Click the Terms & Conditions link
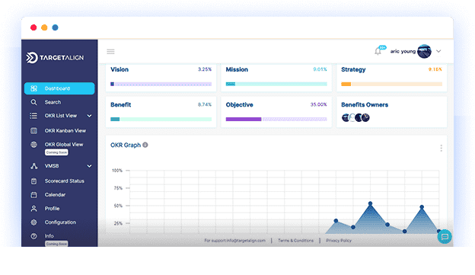This screenshot has width=475, height=275. [295, 241]
